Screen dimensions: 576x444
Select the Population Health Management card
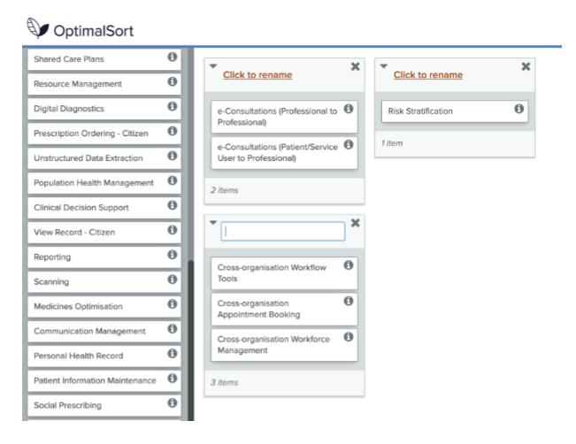coord(104,183)
